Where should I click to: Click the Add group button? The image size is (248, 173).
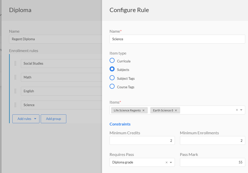(54, 119)
